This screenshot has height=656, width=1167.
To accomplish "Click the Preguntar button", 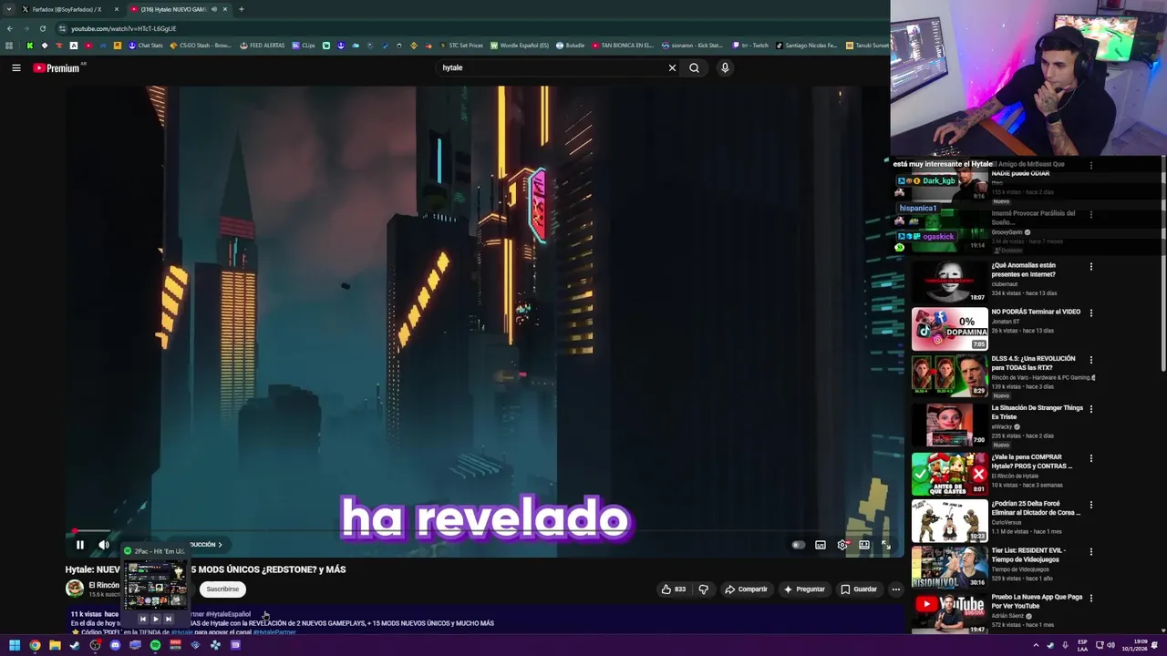I will (x=804, y=589).
